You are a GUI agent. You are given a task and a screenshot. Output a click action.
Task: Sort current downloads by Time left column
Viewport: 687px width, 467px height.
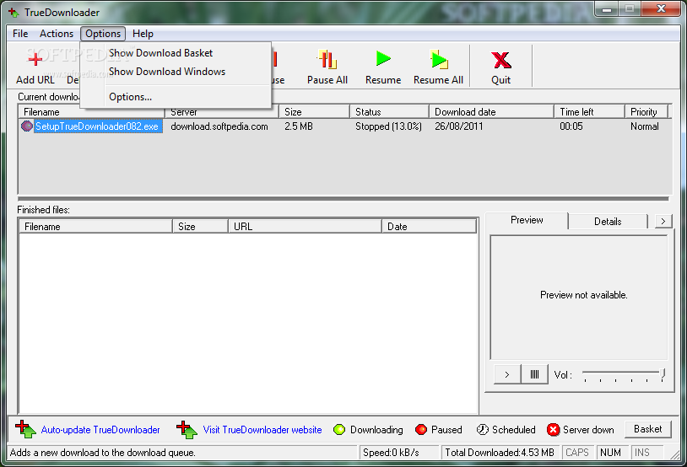click(x=589, y=112)
